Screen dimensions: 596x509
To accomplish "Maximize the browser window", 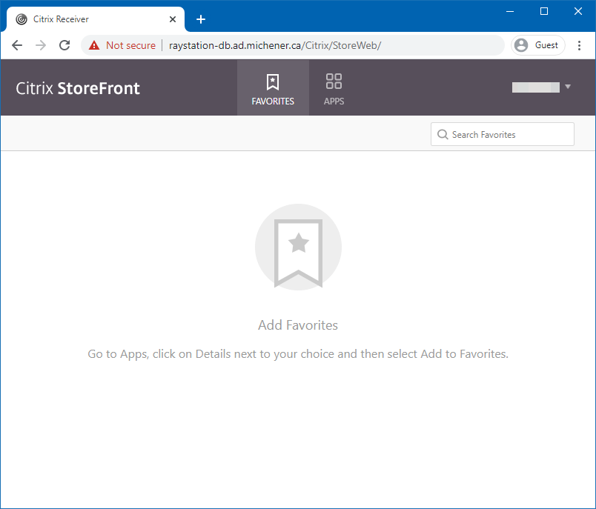I will [x=544, y=11].
